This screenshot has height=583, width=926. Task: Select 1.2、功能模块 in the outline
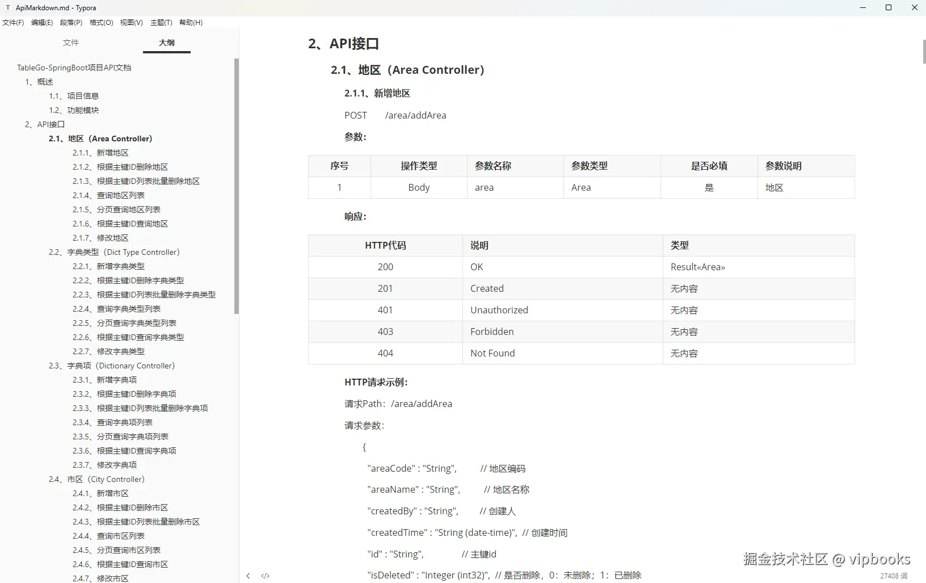74,110
